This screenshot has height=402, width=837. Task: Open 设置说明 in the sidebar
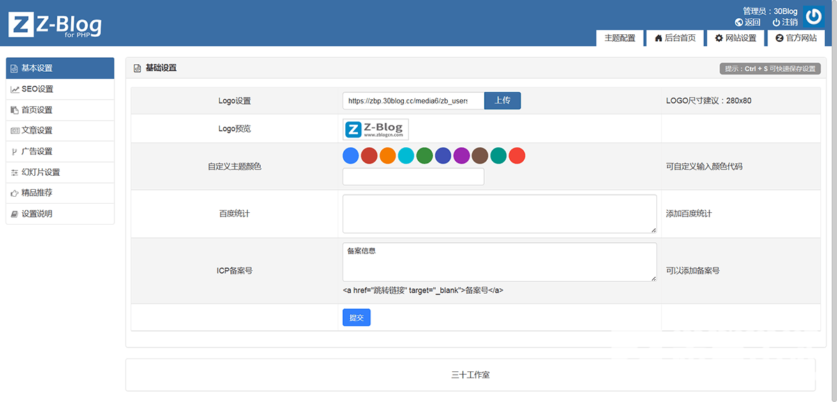pos(60,214)
